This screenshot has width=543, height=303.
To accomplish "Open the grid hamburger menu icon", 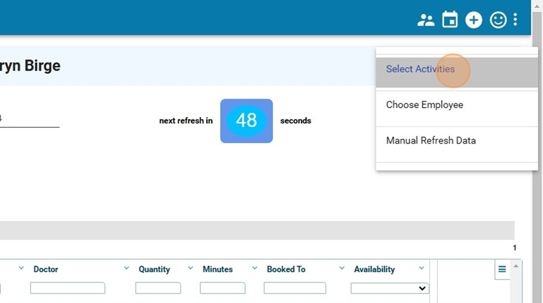I will pyautogui.click(x=502, y=269).
